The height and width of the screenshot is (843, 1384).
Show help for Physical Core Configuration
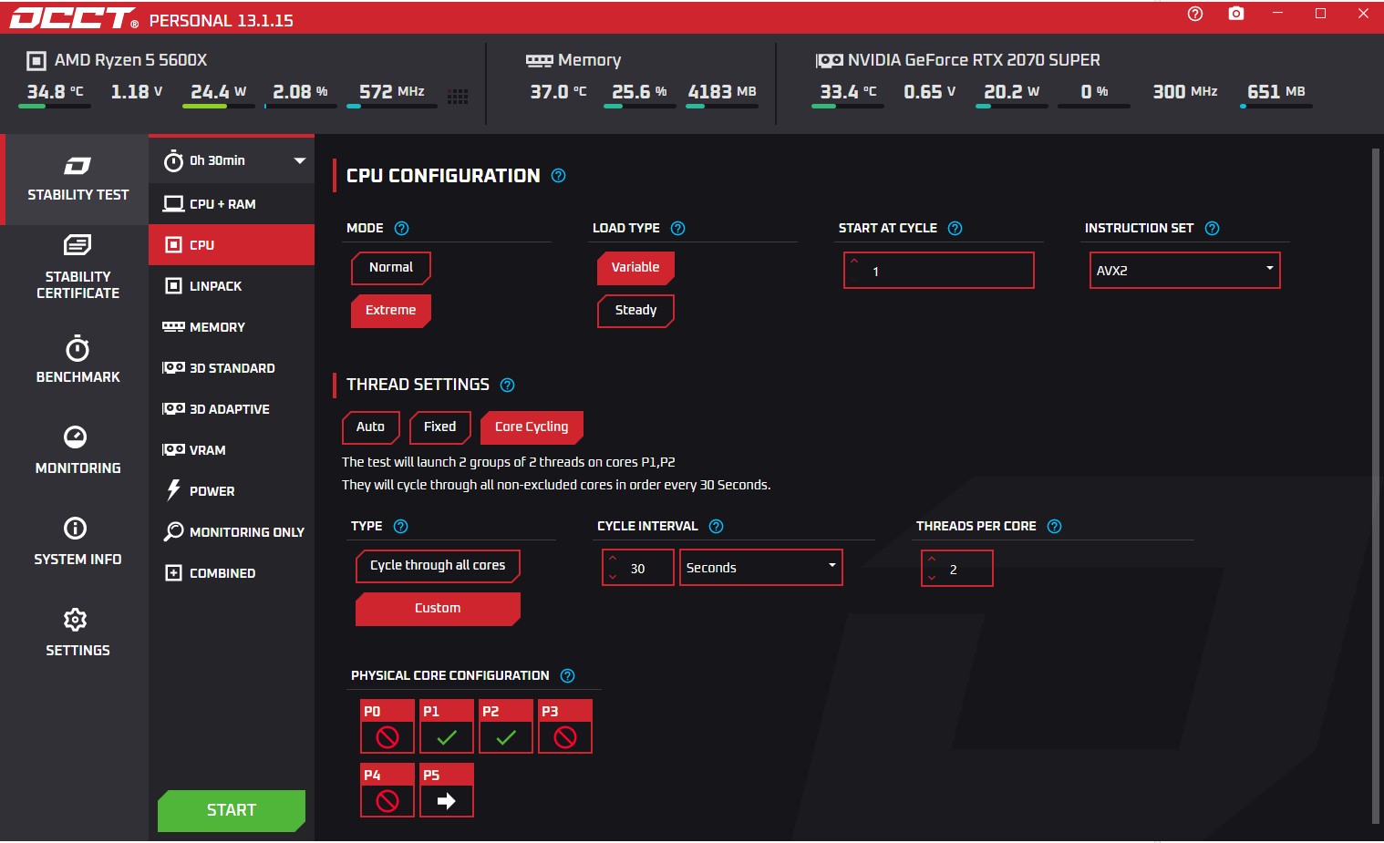pyautogui.click(x=567, y=676)
